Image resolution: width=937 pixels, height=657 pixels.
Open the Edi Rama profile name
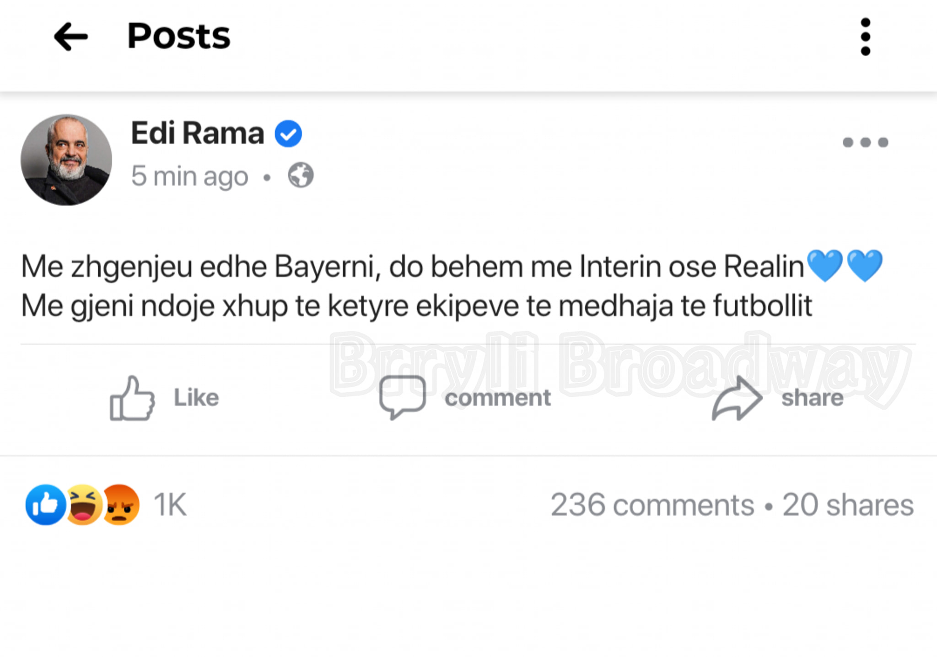(x=197, y=133)
